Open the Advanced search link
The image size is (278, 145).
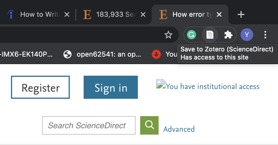click(x=179, y=129)
